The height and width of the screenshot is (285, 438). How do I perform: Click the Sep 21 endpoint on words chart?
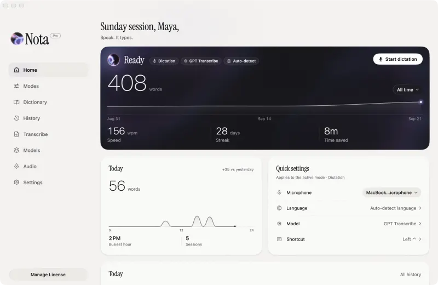(x=420, y=102)
